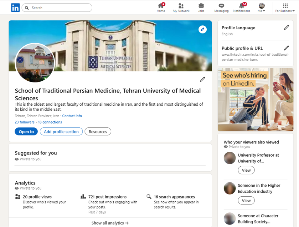299x227 pixels.
Task: Open the Messaging icon
Action: tap(221, 7)
